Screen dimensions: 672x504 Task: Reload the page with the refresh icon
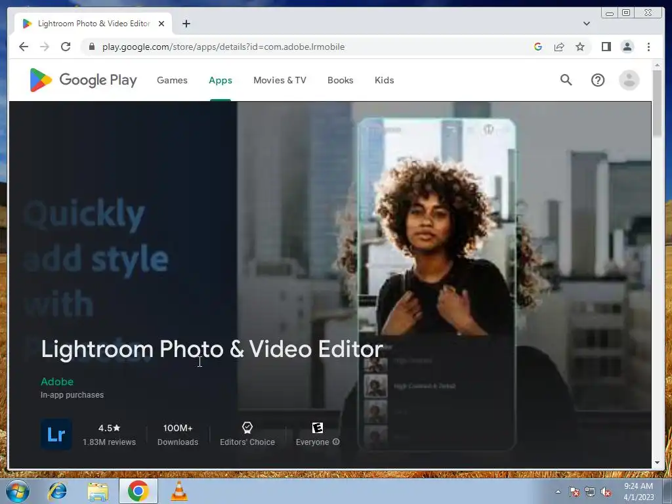pos(66,47)
